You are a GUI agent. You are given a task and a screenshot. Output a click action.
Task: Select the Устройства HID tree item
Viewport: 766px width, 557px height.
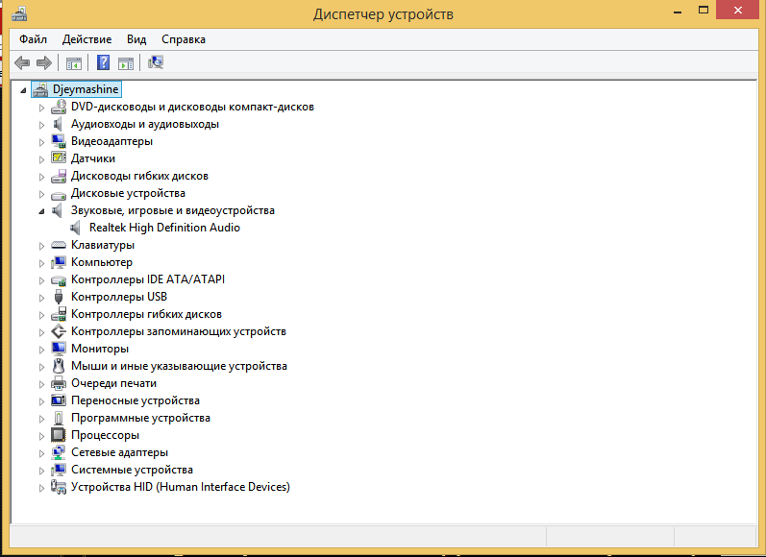(180, 487)
